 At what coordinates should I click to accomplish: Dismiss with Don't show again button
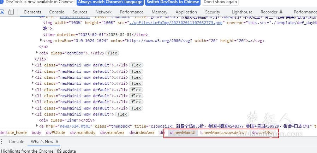220,2
